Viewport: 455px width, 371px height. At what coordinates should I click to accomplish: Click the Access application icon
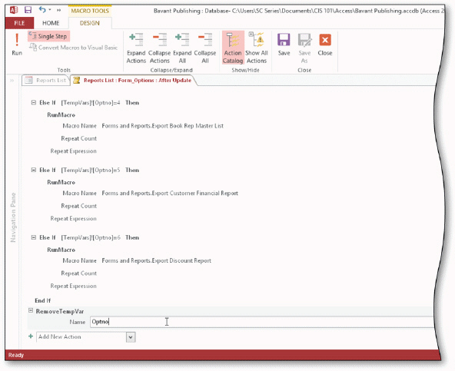tap(14, 10)
